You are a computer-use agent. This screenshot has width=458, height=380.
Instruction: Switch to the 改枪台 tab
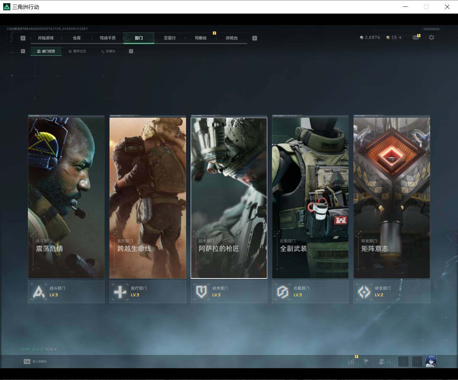[x=232, y=38]
